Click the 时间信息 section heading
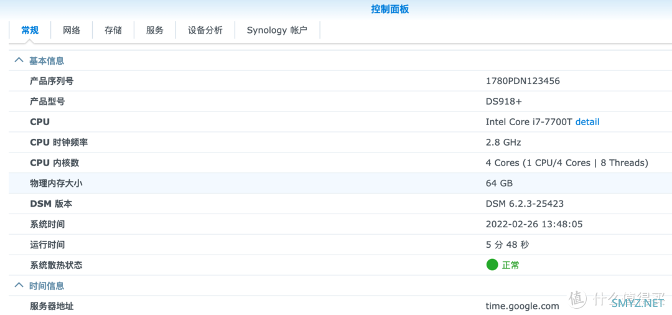Viewport: 672px width, 315px height. [47, 285]
